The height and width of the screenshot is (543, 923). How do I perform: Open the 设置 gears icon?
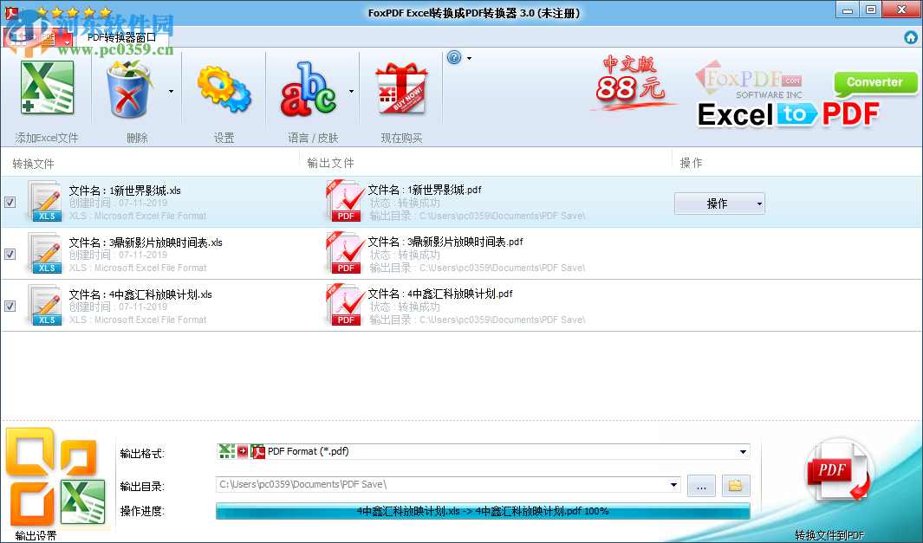click(x=224, y=87)
